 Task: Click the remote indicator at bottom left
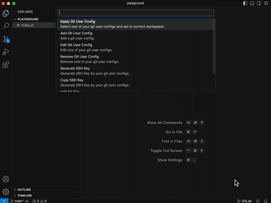click(4, 201)
